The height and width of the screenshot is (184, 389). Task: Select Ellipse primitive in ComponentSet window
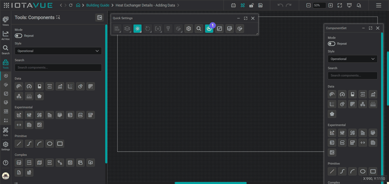[x=363, y=171]
